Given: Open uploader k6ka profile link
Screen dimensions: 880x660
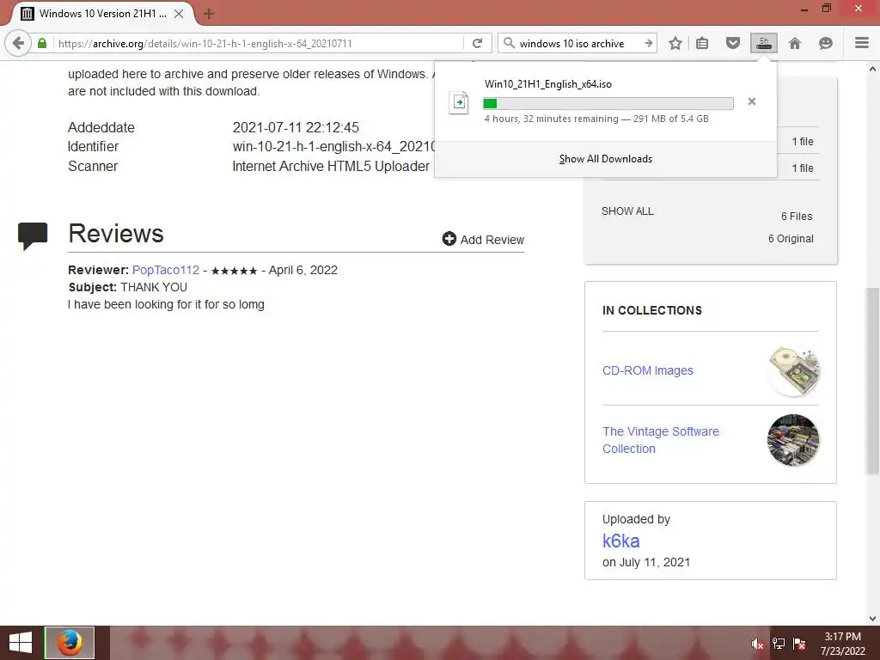Looking at the screenshot, I should [x=620, y=541].
